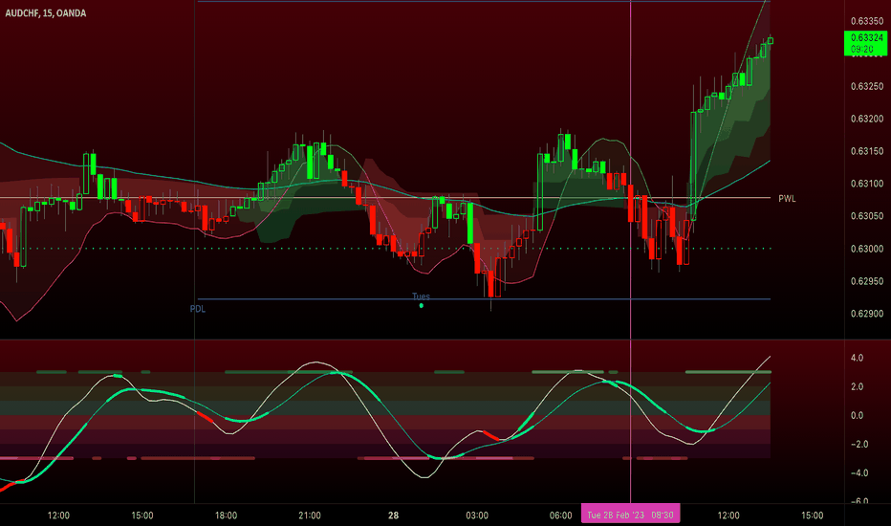Click the 15:00 label at the far right of time axis
The width and height of the screenshot is (891, 526).
812,515
